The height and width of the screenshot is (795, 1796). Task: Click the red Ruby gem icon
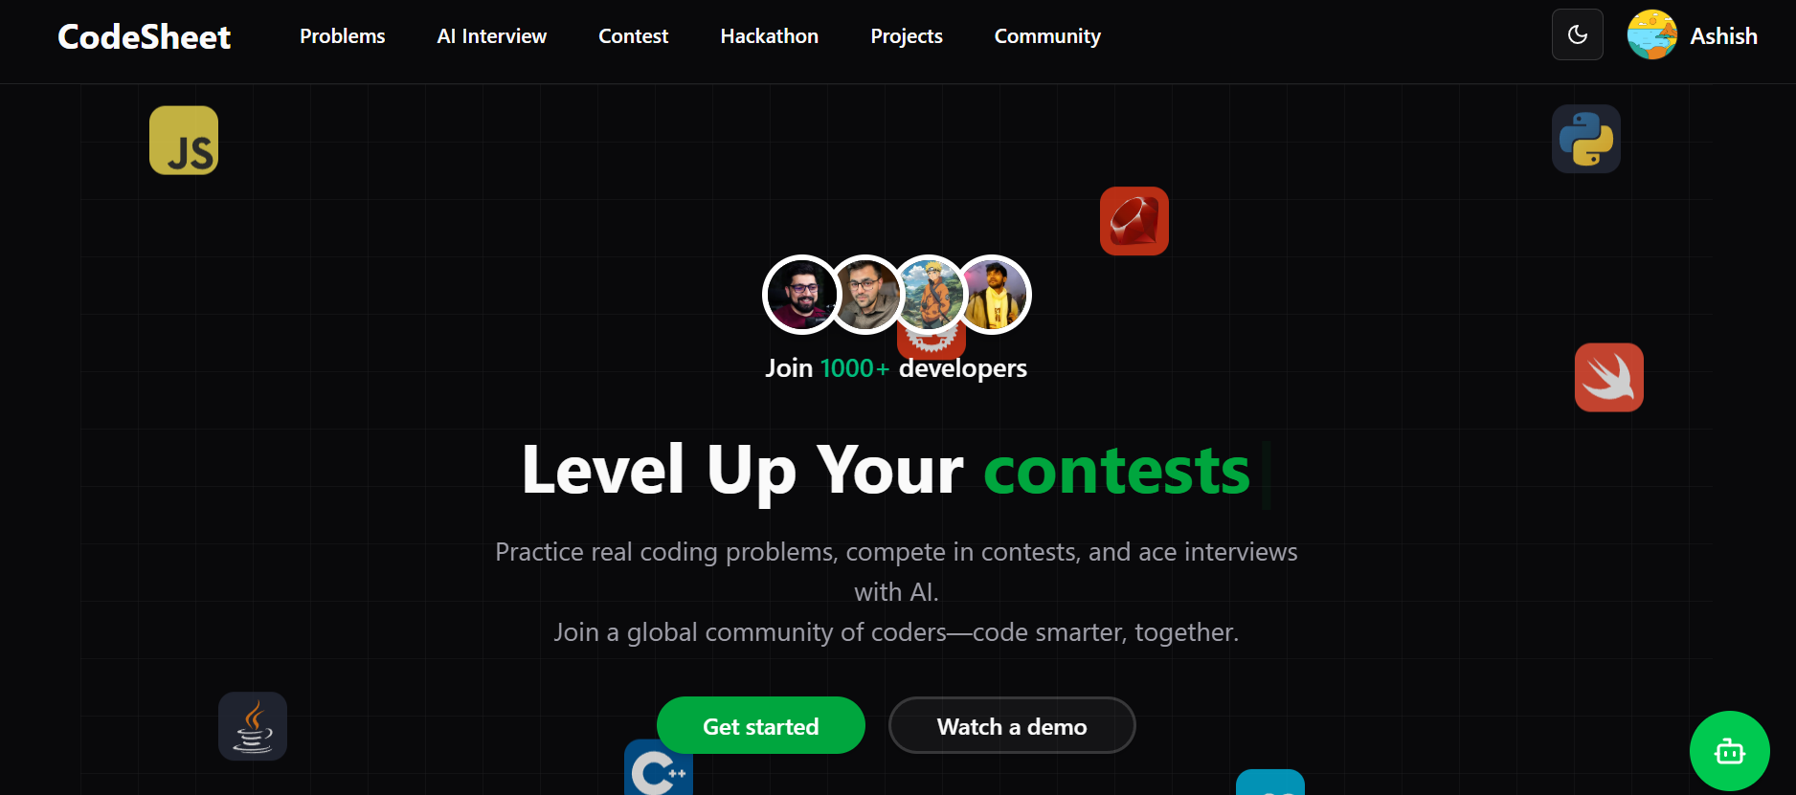[x=1134, y=221]
